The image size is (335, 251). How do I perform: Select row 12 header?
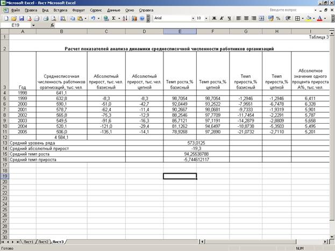(x=4, y=138)
